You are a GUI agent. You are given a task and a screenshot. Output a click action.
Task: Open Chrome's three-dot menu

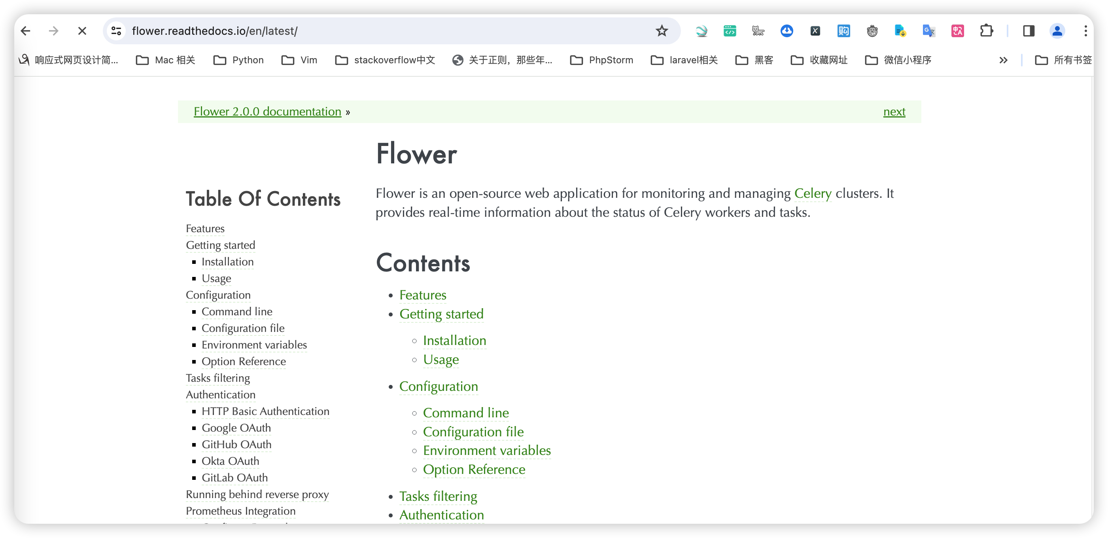click(1085, 31)
